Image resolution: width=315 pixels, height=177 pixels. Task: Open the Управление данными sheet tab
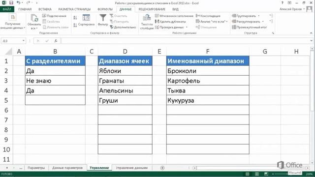132,168
